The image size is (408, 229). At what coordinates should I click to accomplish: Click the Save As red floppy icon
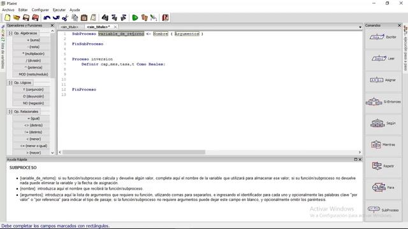[x=36, y=18]
